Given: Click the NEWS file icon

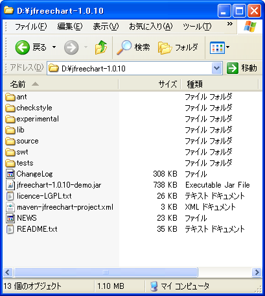Looking at the screenshot, I should (10, 218).
